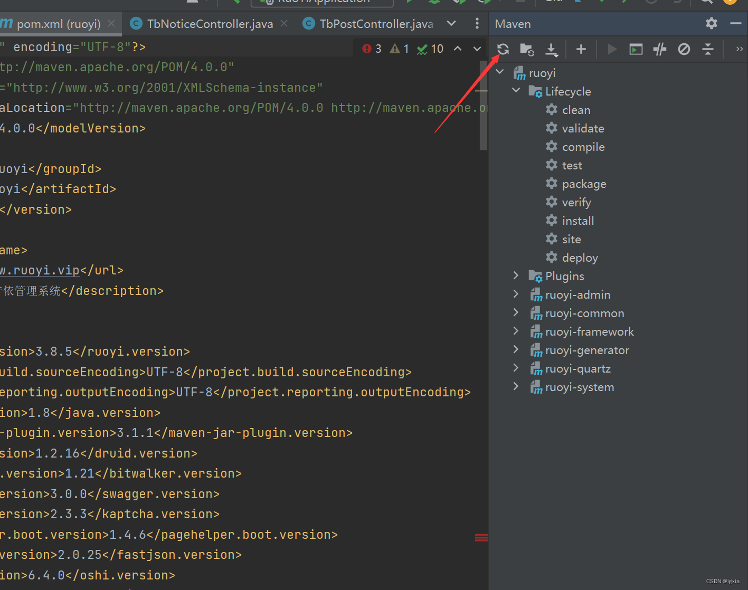748x590 pixels.
Task: Select the site lifecycle goal
Action: point(571,239)
